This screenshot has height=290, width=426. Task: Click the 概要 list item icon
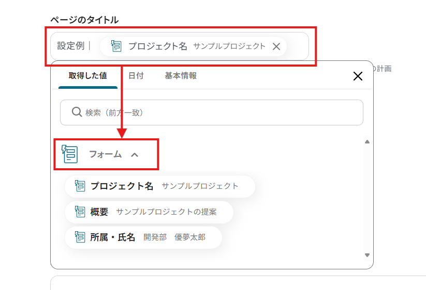pos(80,212)
